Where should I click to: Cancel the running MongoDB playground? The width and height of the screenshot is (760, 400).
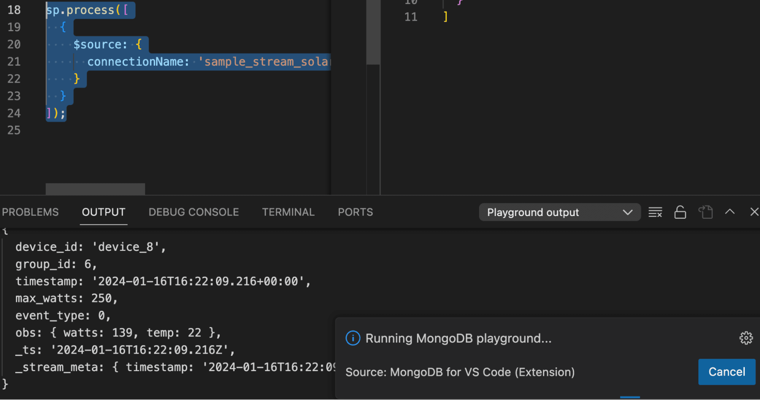click(727, 371)
